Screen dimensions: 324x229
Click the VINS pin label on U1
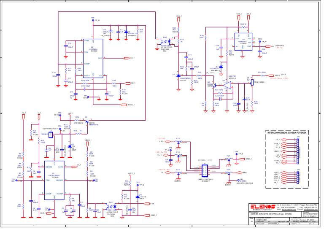tap(47, 181)
